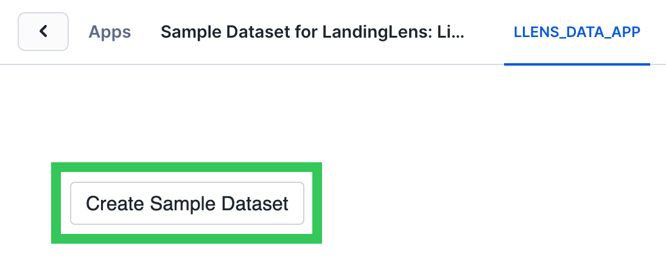Click the 'Sample Dataset for LandingLens' title
Screen dimensions: 666x268
pos(312,32)
